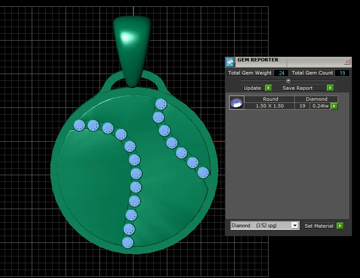This screenshot has width=360, height=278.
Task: Click the Total Gem Count label
Action: pyautogui.click(x=312, y=73)
